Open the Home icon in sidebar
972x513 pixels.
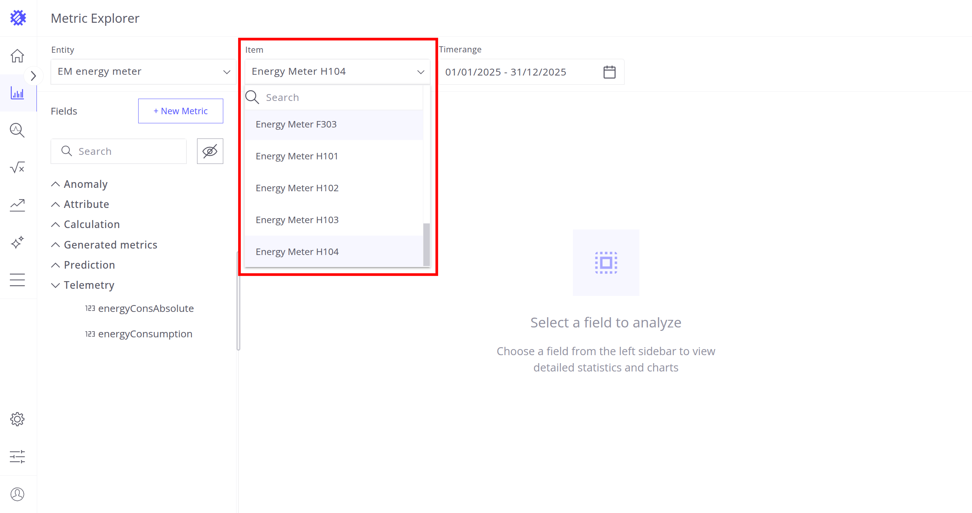(17, 56)
